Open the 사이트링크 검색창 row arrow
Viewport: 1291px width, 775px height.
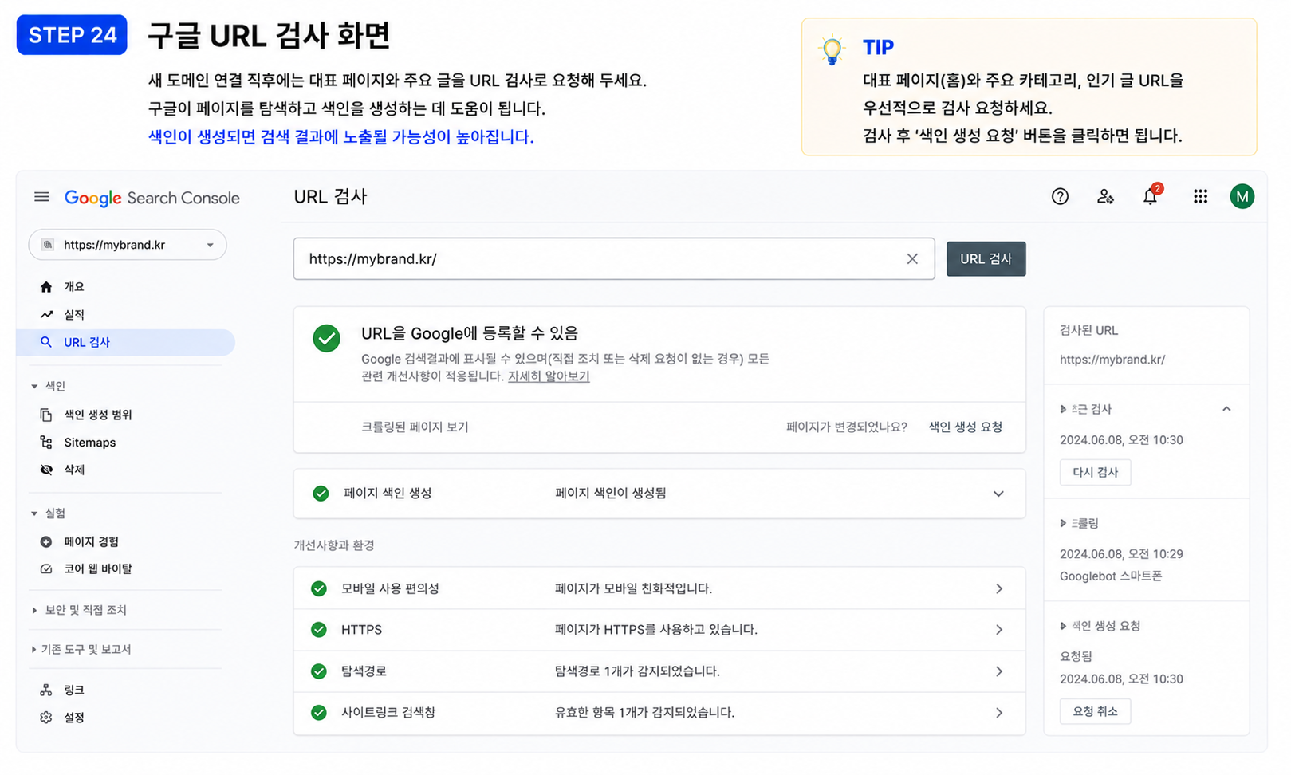pyautogui.click(x=999, y=713)
